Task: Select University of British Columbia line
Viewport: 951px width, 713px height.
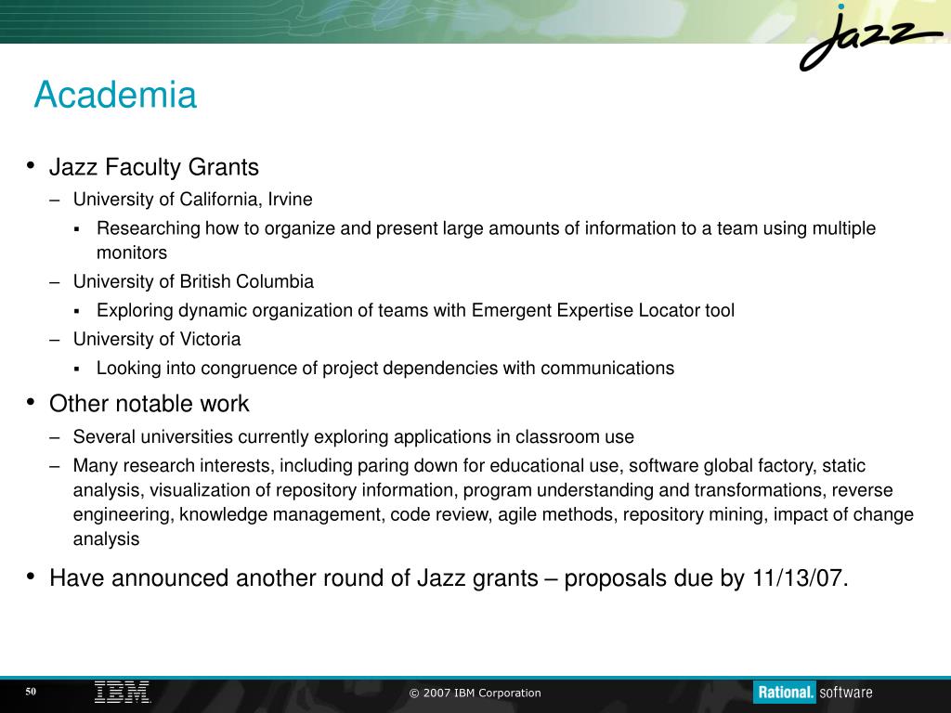Action: 193,282
